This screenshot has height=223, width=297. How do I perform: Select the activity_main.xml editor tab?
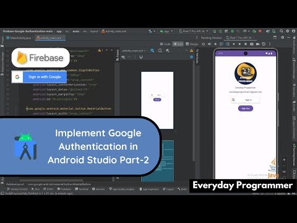(50, 38)
